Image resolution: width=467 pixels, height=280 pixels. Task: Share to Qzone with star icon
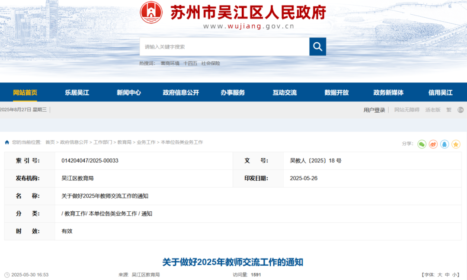[456, 144]
